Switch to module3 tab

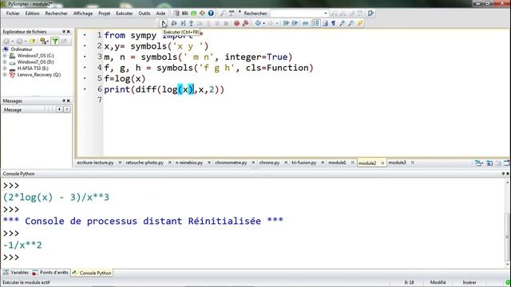tap(397, 163)
